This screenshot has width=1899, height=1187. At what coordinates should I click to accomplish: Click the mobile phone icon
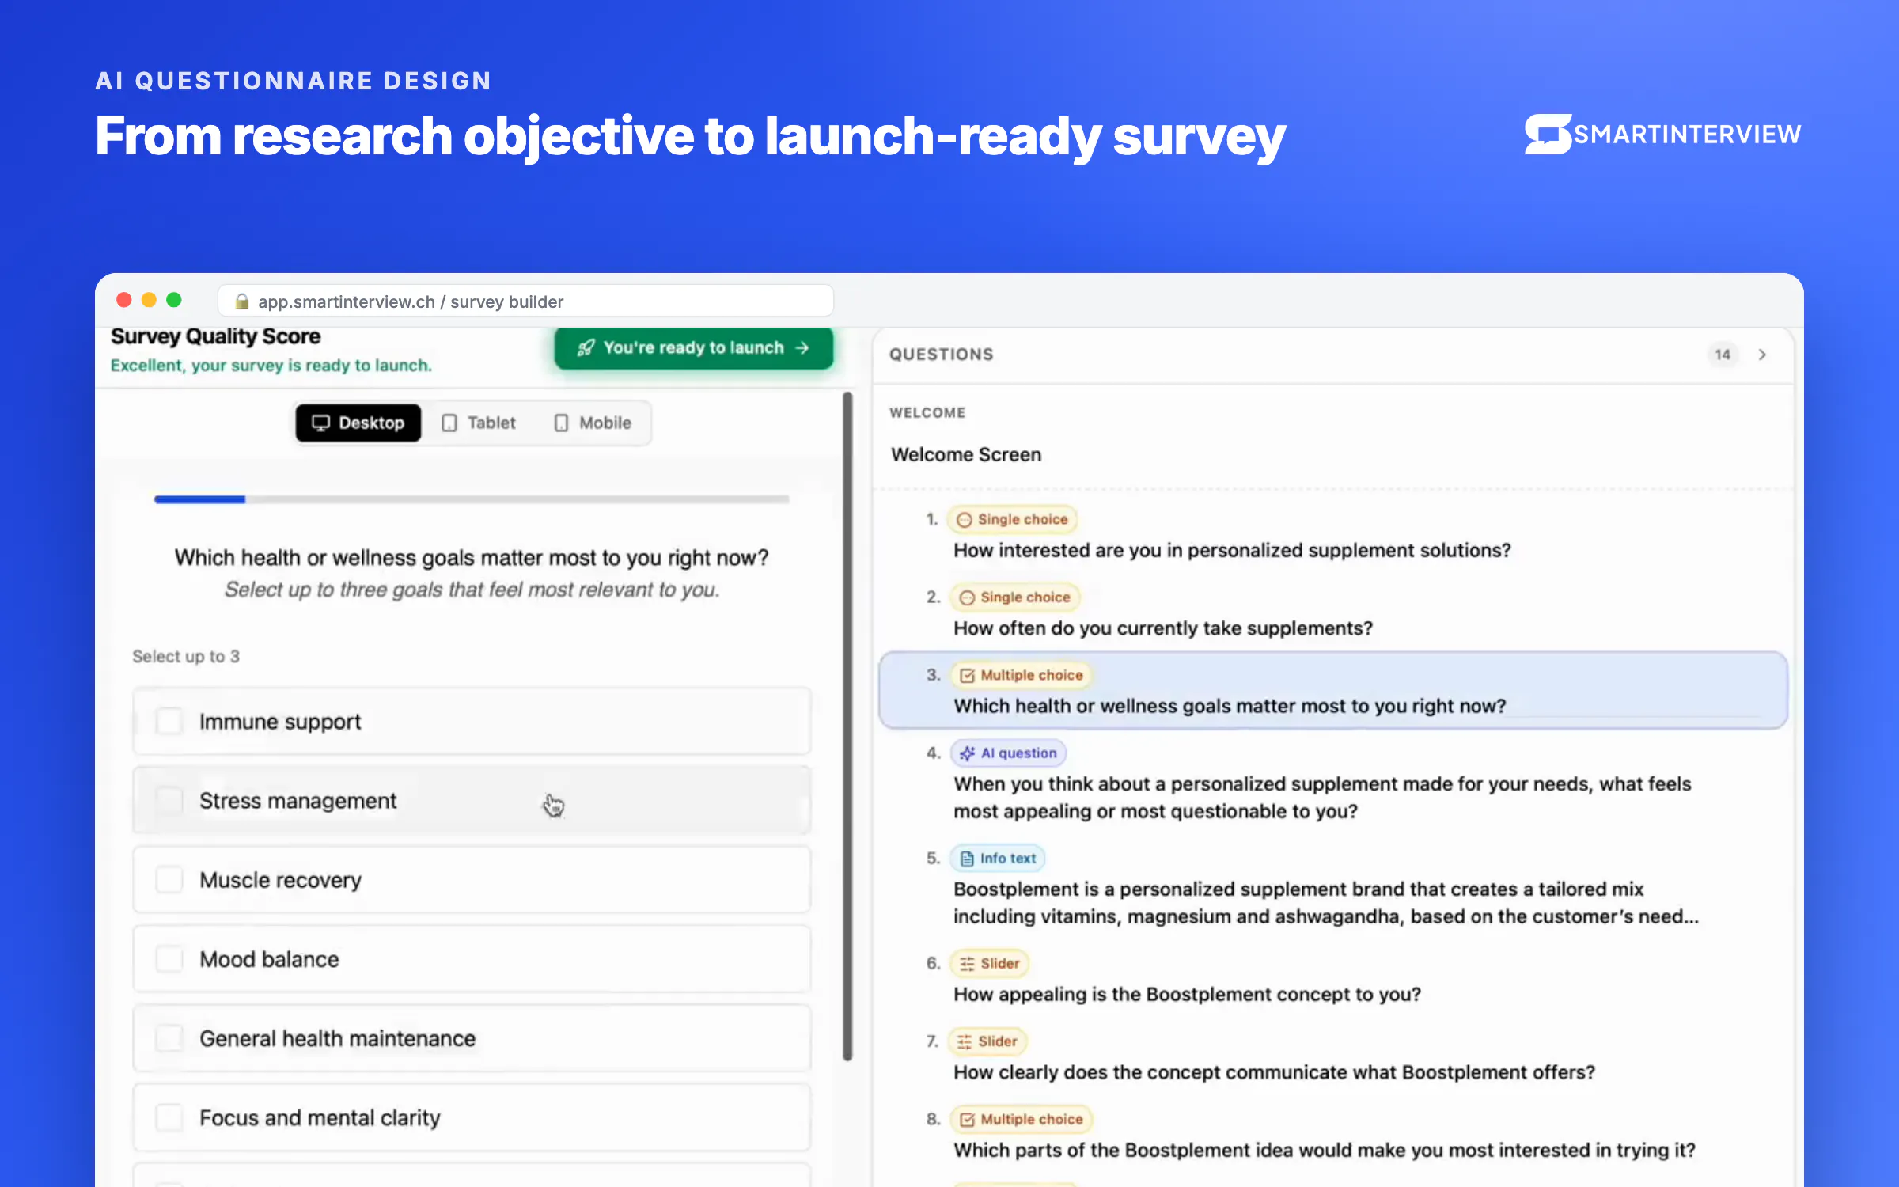[561, 423]
